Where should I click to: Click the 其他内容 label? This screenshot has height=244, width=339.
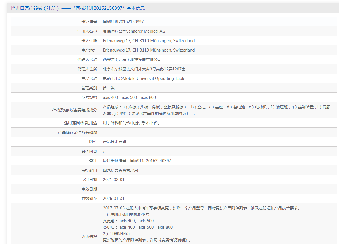[89, 151]
